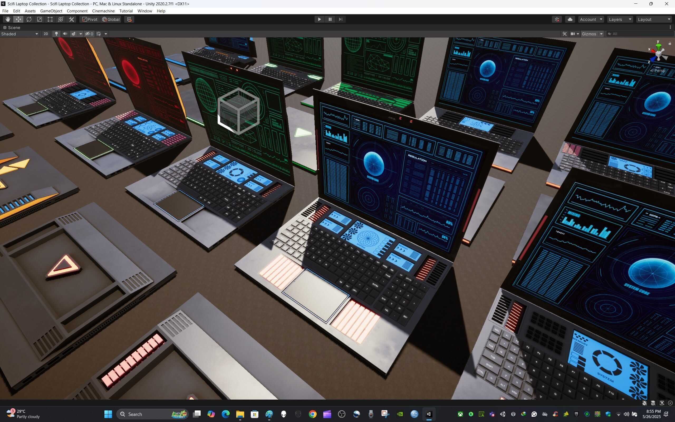The height and width of the screenshot is (422, 675).
Task: Open the collab status icon
Action: [x=557, y=19]
